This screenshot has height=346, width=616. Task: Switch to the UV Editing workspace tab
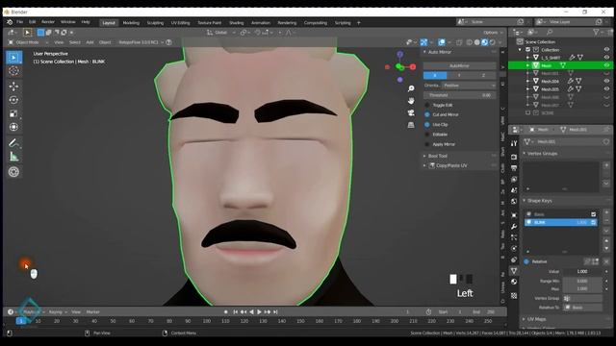tap(180, 23)
